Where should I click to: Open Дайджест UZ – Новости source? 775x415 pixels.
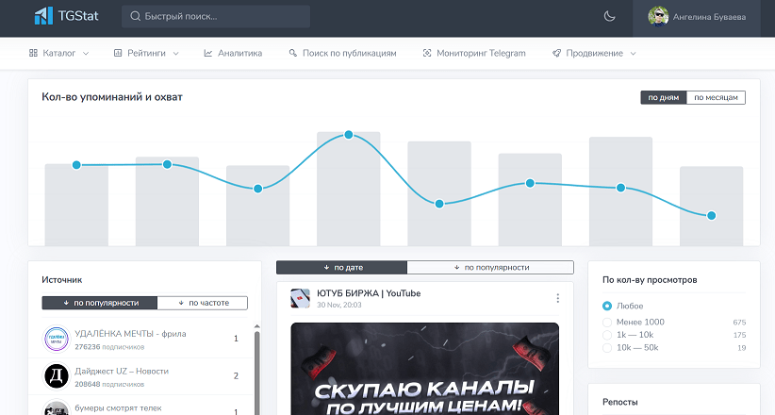pyautogui.click(x=122, y=371)
